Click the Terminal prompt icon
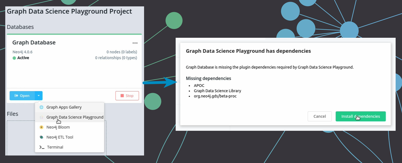The height and width of the screenshot is (163, 402). [42, 147]
